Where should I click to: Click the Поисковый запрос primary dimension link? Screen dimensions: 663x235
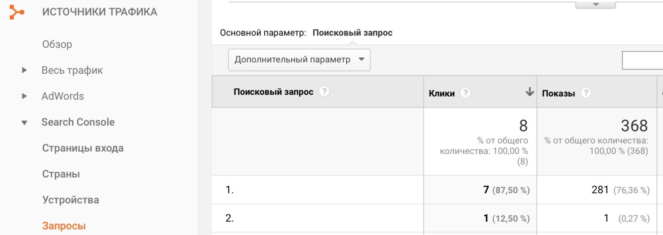(x=352, y=33)
